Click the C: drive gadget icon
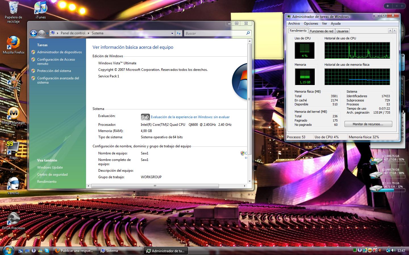Image resolution: width=409 pixels, height=255 pixels. click(375, 161)
